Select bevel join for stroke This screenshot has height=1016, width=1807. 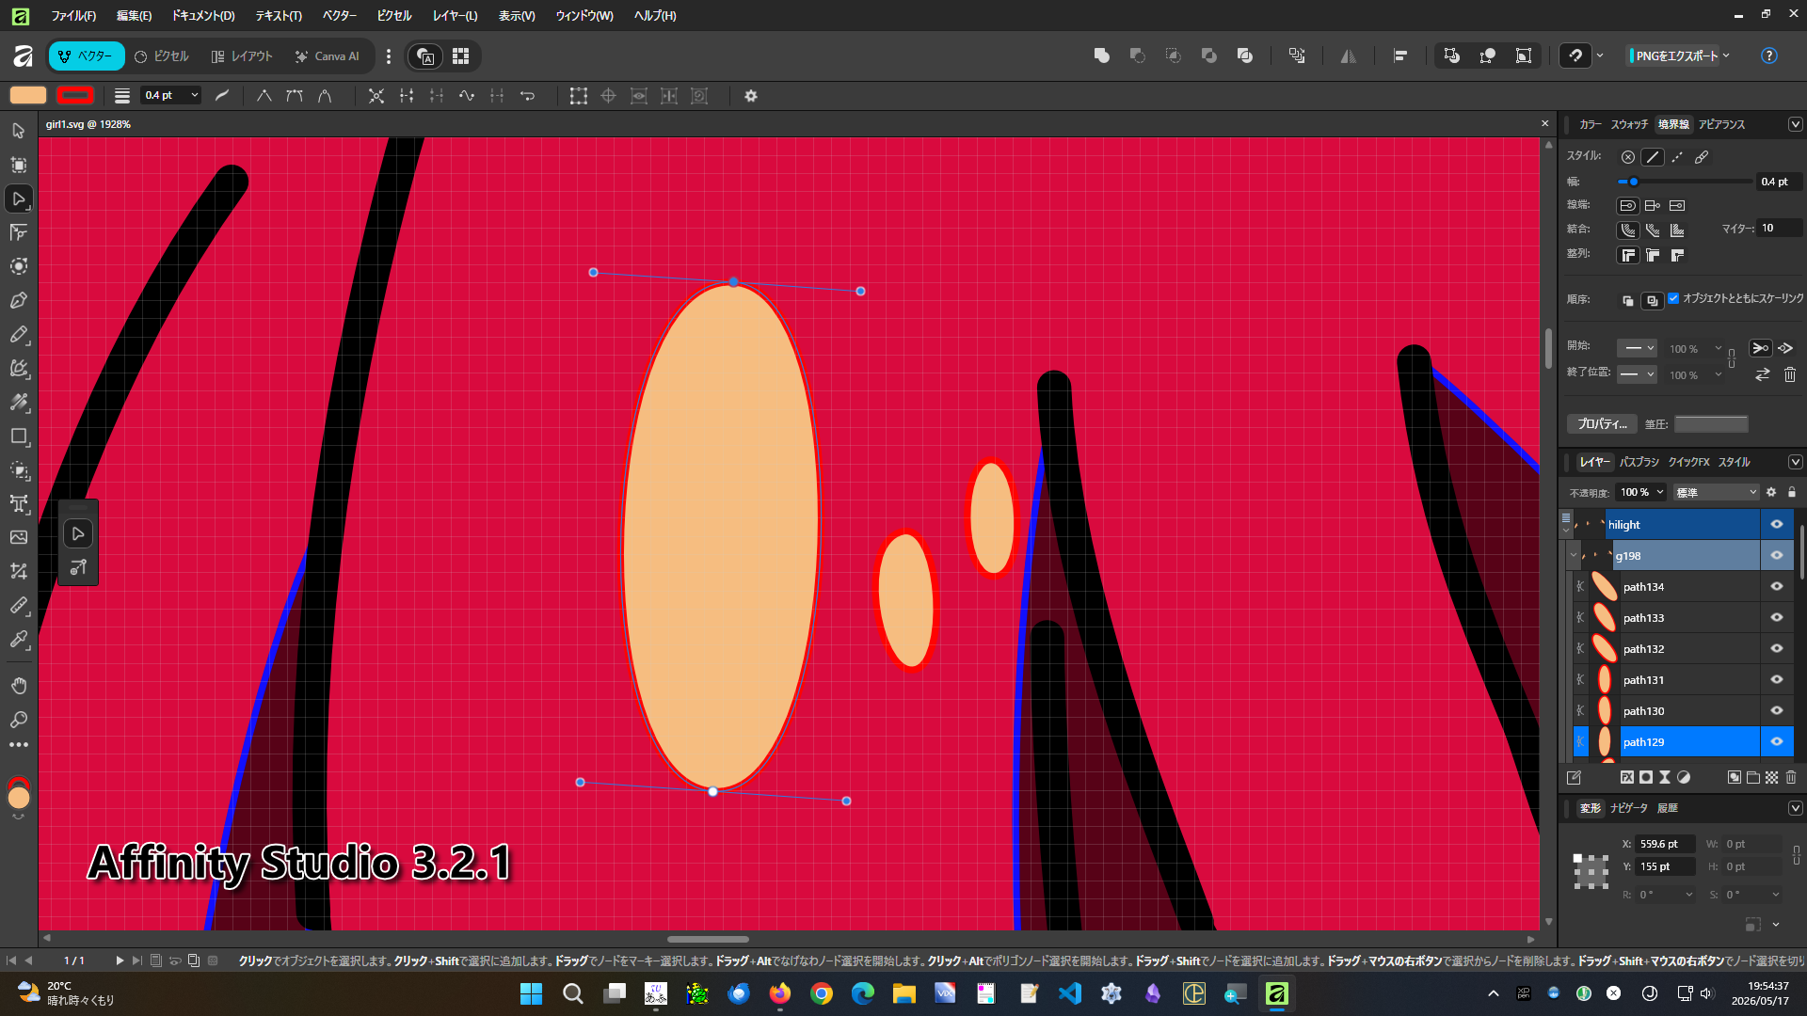click(1653, 230)
